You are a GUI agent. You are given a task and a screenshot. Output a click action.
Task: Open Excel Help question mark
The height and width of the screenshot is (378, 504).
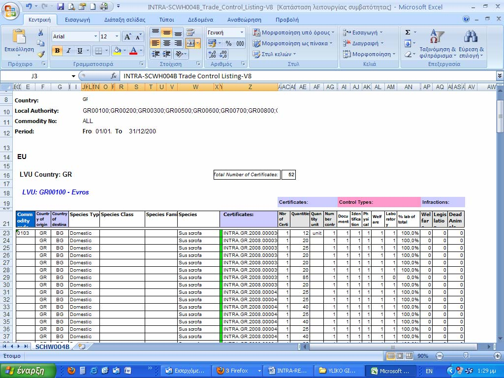pos(466,19)
